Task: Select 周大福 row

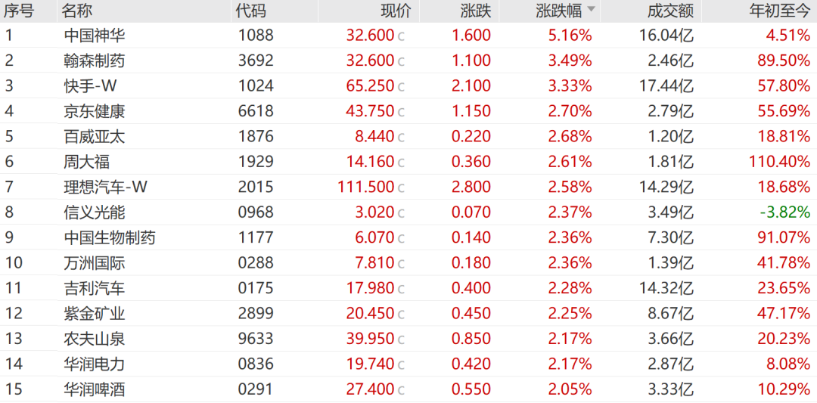Action: [408, 162]
